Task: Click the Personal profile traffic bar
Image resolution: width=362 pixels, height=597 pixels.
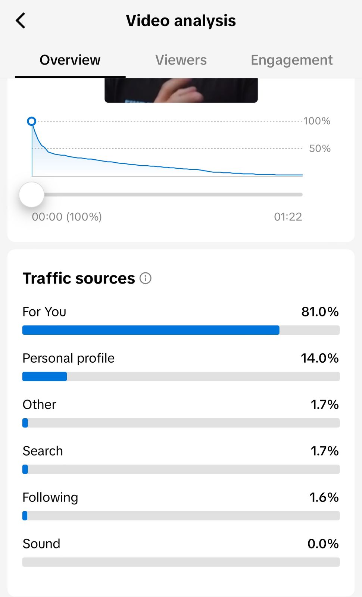Action: 181,376
